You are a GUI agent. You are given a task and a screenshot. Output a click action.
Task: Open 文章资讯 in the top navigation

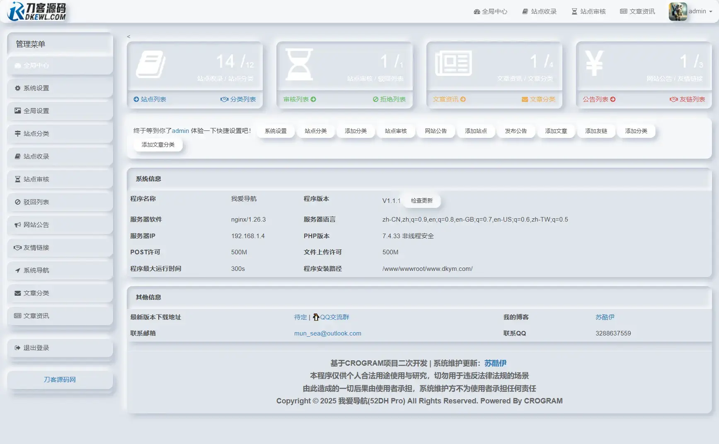(x=637, y=12)
